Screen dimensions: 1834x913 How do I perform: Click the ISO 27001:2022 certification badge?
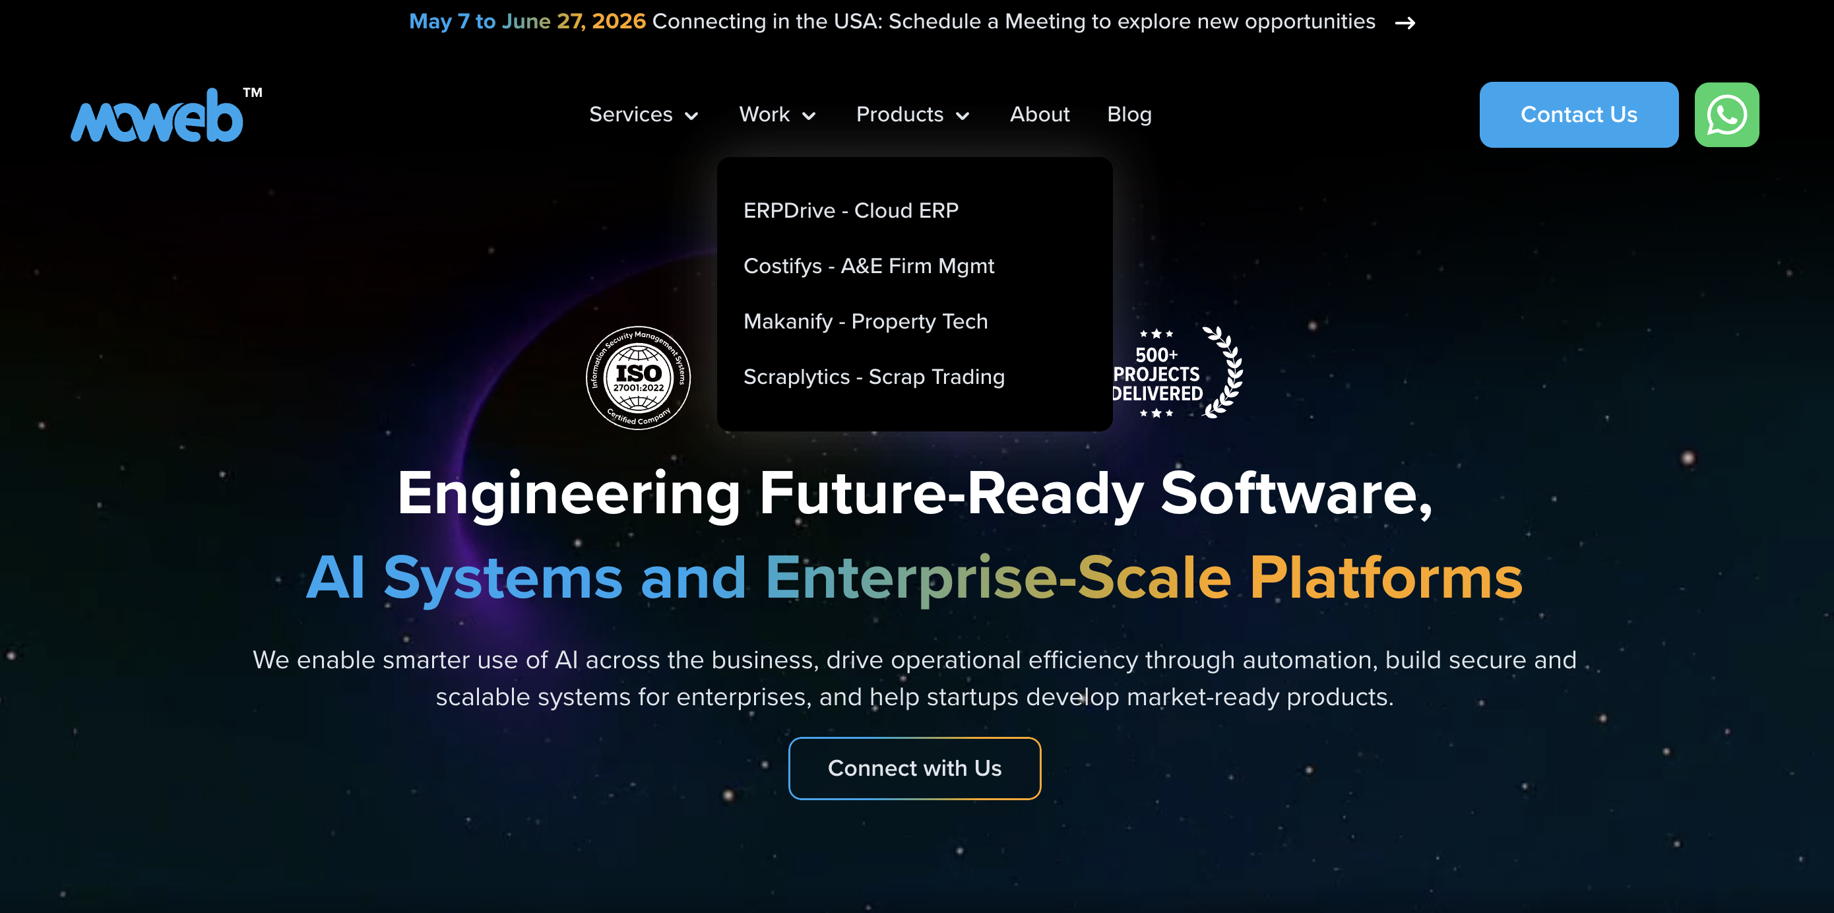638,377
